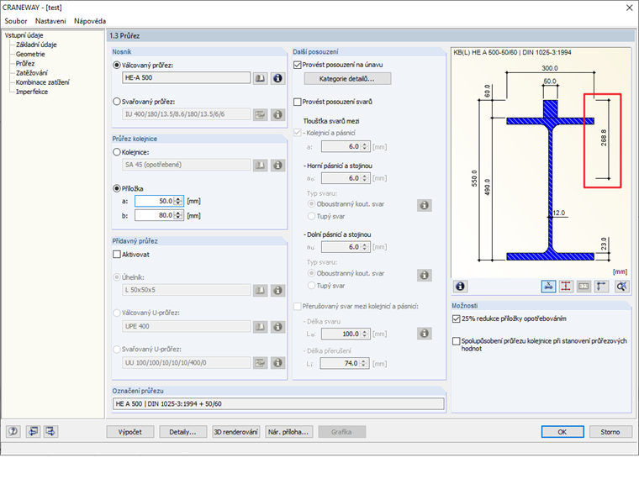This screenshot has height=479, width=639.
Task: Open help with the question mark icon
Action: click(x=13, y=431)
